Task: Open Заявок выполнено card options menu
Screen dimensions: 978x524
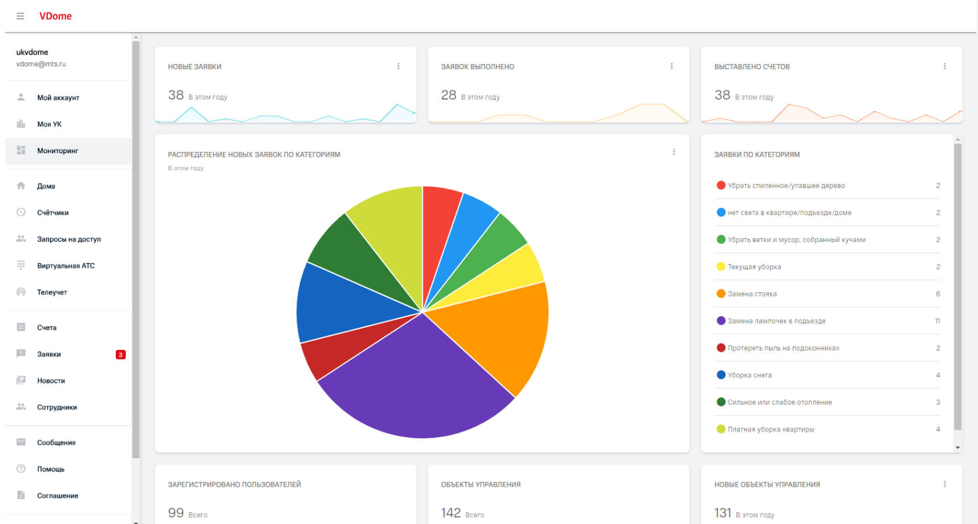Action: coord(671,66)
